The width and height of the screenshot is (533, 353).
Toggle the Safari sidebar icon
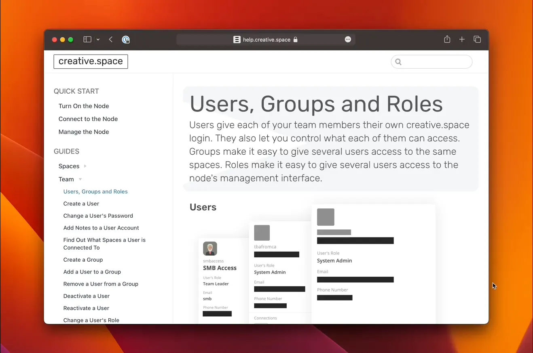click(87, 39)
